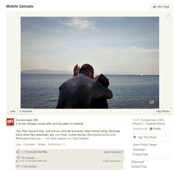The width and height of the screenshot is (174, 170).
Task: Click the globe icon beside Public
Action: point(151,129)
